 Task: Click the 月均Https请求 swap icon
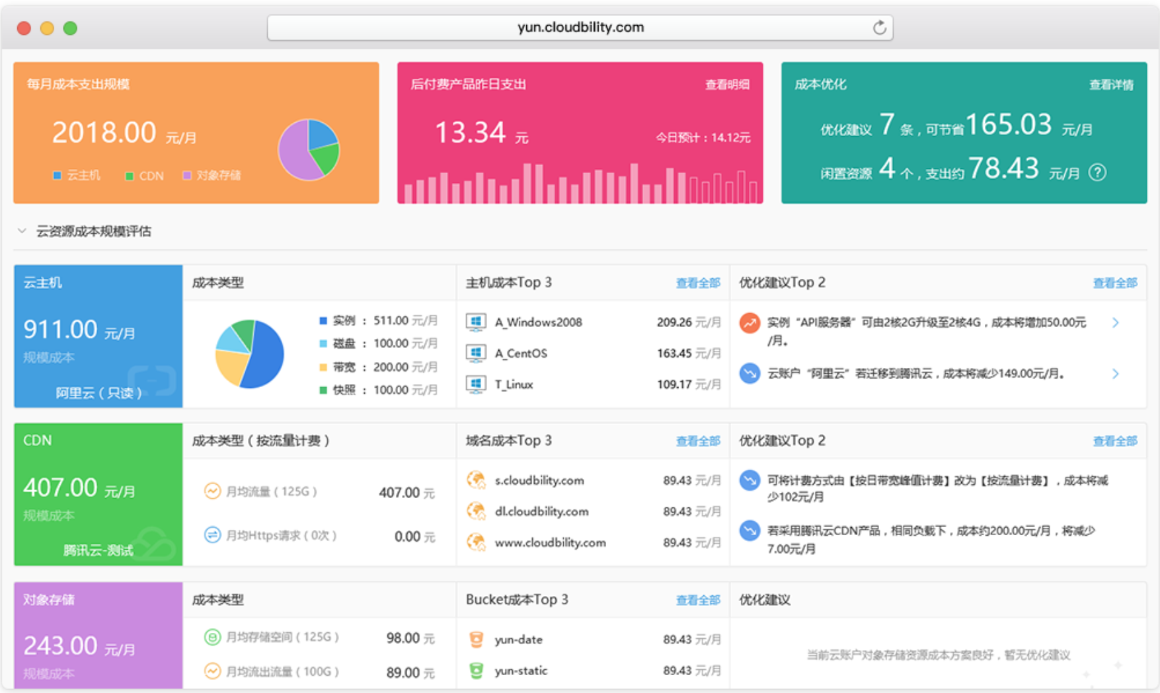tap(212, 535)
